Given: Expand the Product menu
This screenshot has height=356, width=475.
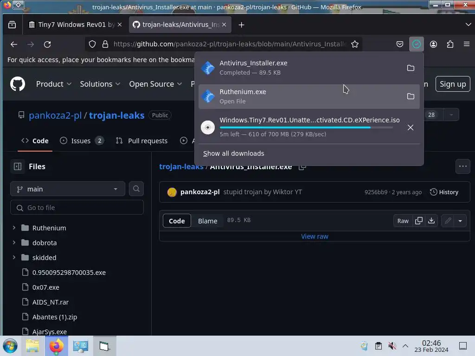Looking at the screenshot, I should [x=54, y=84].
